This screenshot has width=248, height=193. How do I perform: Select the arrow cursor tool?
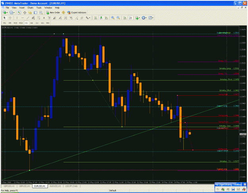coord(5,18)
